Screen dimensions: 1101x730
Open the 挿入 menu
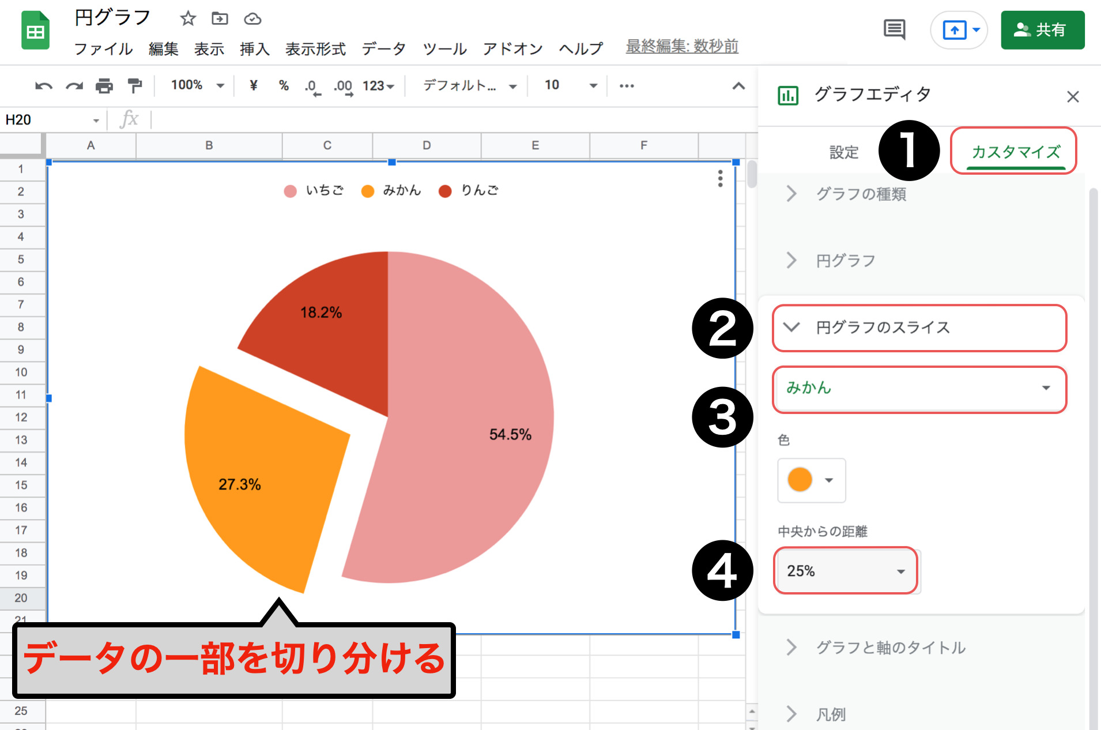(254, 49)
